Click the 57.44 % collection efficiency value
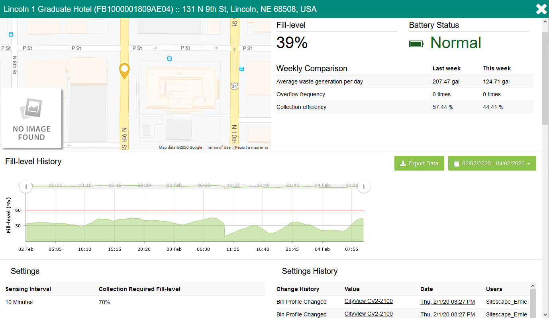Image resolution: width=549 pixels, height=318 pixels. tap(443, 107)
